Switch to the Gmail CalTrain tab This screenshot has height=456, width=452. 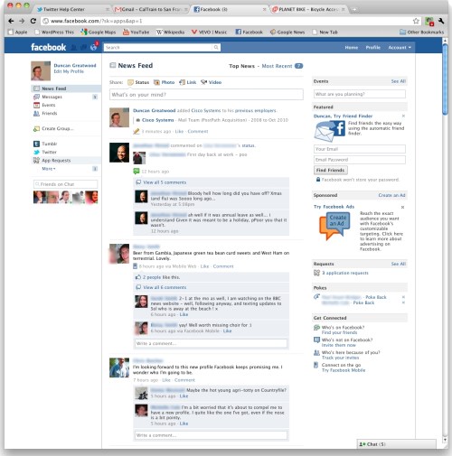[x=151, y=9]
